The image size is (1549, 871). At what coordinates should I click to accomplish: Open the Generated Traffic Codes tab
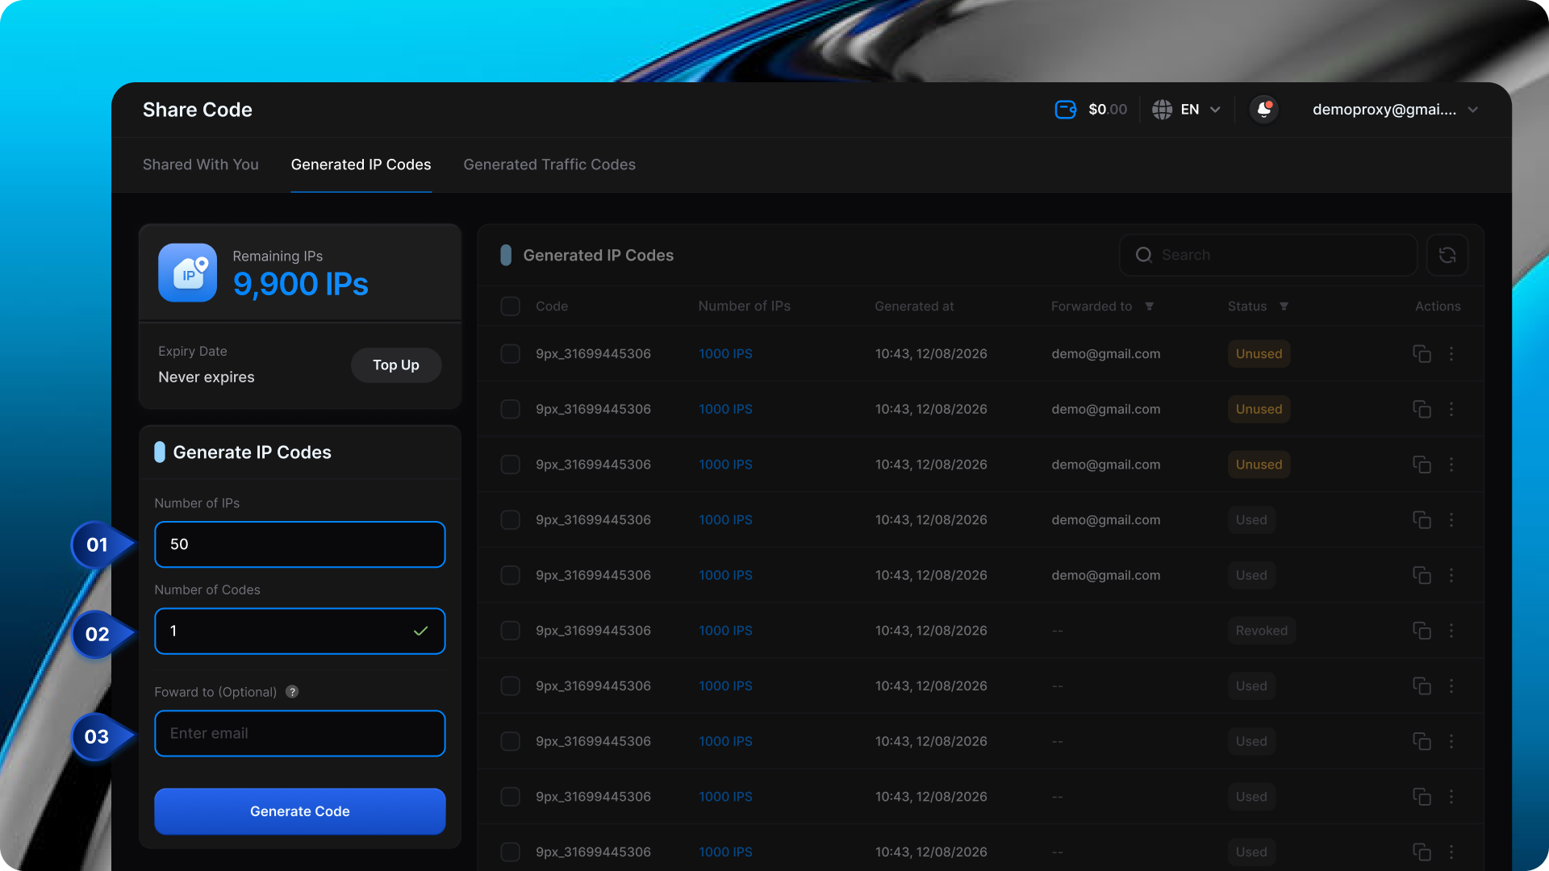(x=549, y=165)
